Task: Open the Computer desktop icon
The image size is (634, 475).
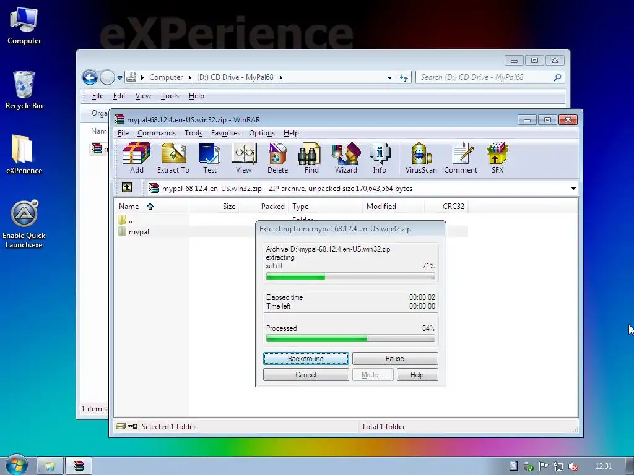Action: [x=24, y=25]
